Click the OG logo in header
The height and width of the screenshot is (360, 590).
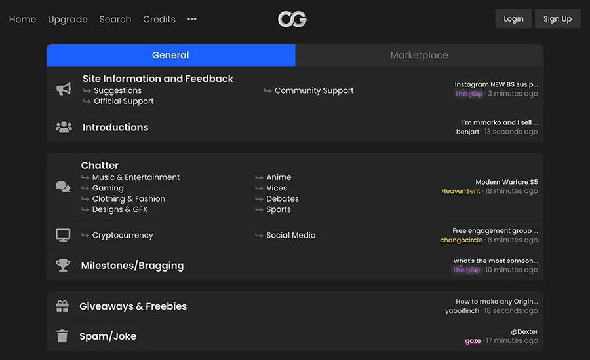(292, 19)
